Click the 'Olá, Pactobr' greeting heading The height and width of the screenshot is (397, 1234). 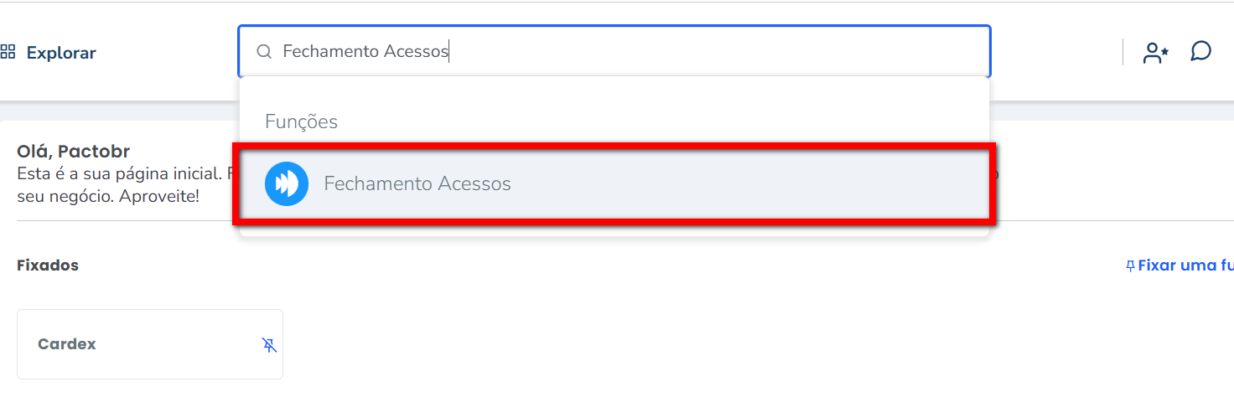[x=73, y=152]
